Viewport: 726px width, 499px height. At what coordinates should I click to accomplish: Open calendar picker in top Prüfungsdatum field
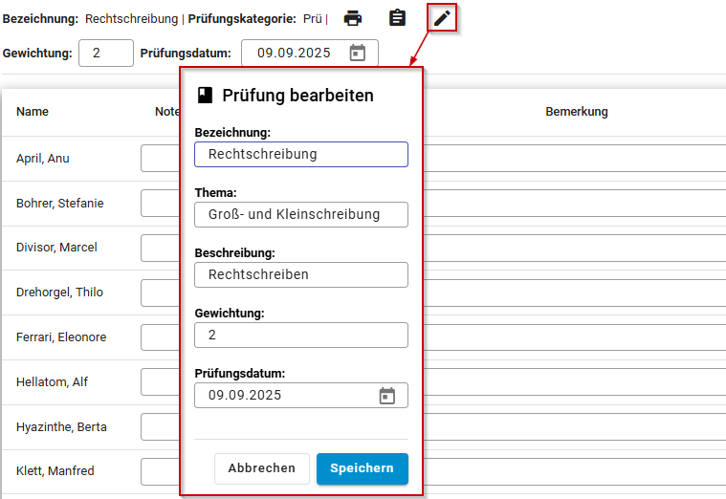(357, 53)
